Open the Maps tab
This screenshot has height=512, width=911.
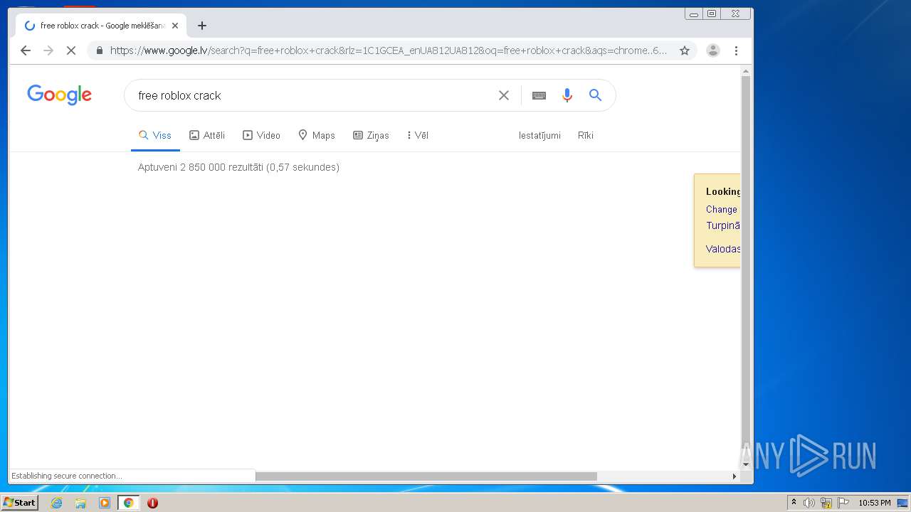point(316,135)
